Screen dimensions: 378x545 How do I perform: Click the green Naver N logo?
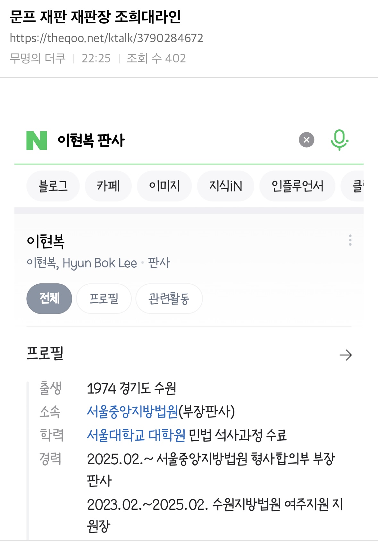[37, 140]
